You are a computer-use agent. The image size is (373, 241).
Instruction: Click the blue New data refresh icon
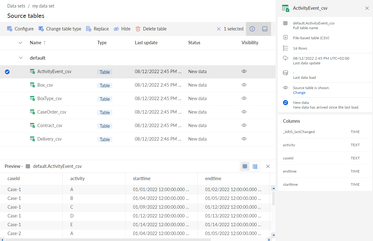pos(285,103)
